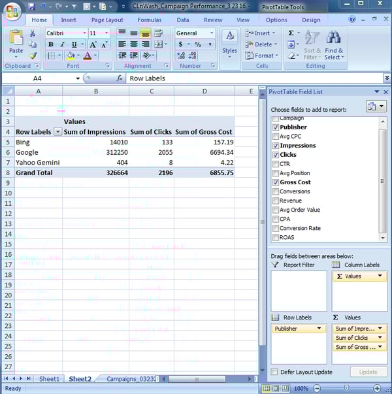The image size is (392, 394).
Task: Apply Italic formatting from the ribbon
Action: [62, 44]
